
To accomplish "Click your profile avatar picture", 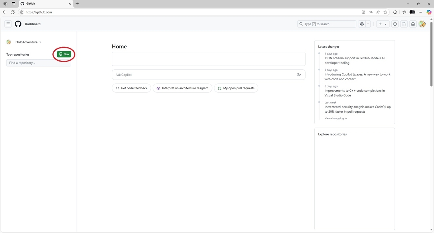I will tap(422, 24).
